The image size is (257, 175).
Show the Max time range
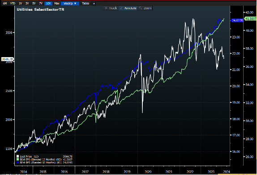pos(57,4)
